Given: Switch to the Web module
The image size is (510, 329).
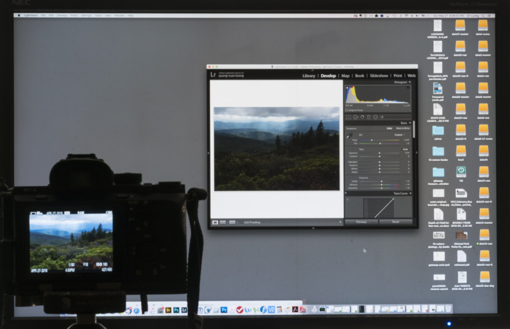Looking at the screenshot, I should click(412, 76).
